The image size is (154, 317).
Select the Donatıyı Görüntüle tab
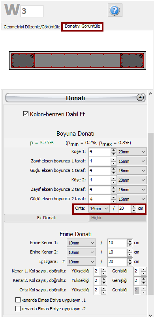(83, 26)
